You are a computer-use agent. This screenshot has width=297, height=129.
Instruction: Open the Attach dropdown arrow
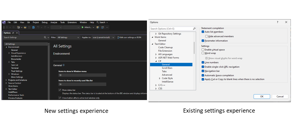pos(94,27)
